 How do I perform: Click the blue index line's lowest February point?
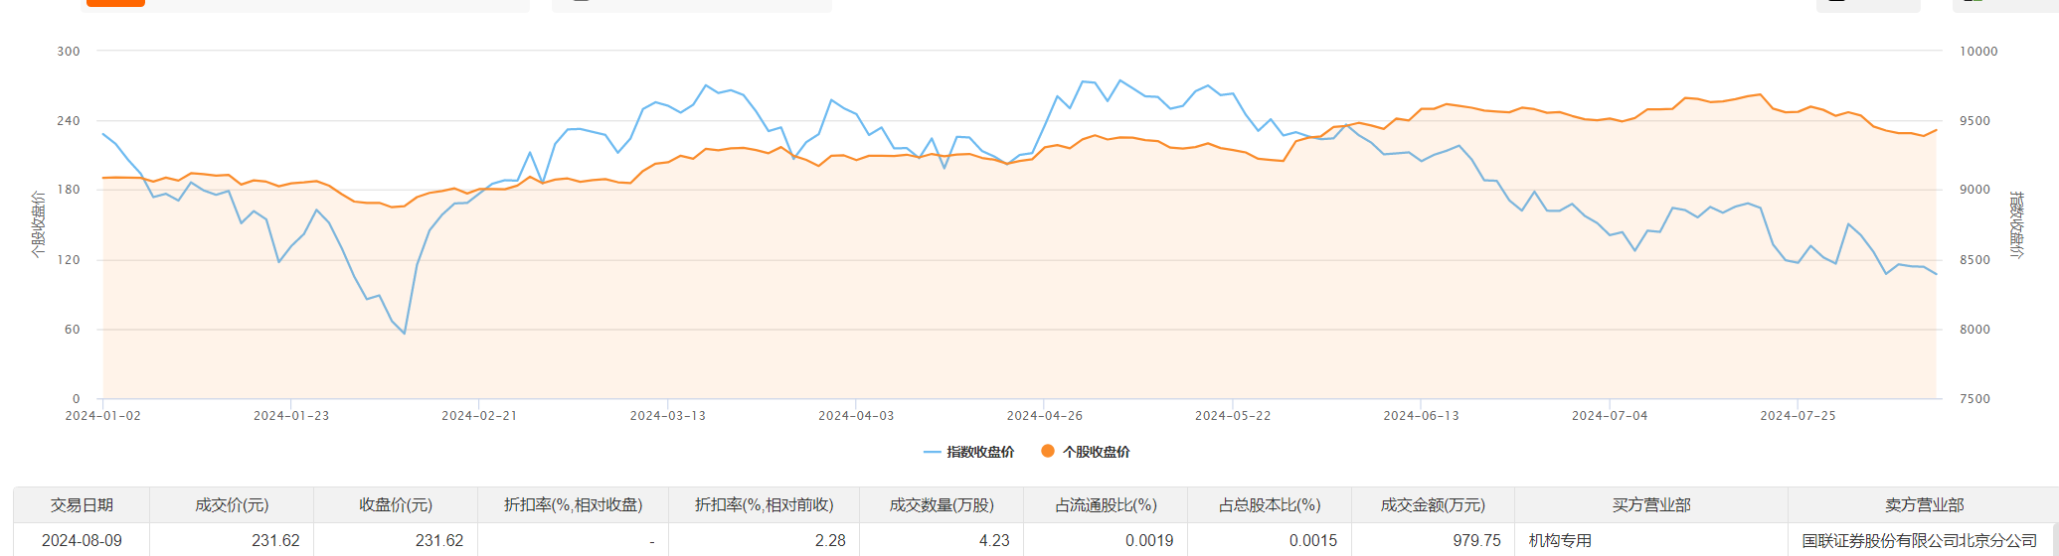[405, 334]
